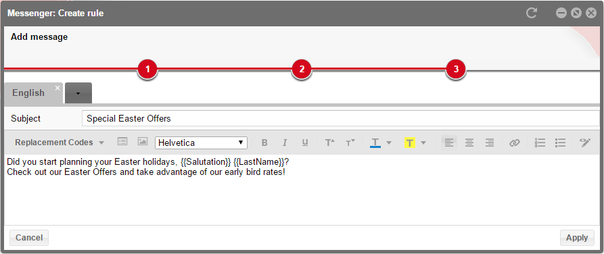Click the Apply button
This screenshot has height=254, width=604.
click(x=577, y=238)
